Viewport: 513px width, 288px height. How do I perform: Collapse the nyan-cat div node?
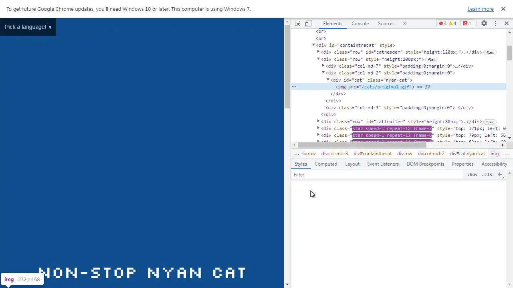click(328, 80)
